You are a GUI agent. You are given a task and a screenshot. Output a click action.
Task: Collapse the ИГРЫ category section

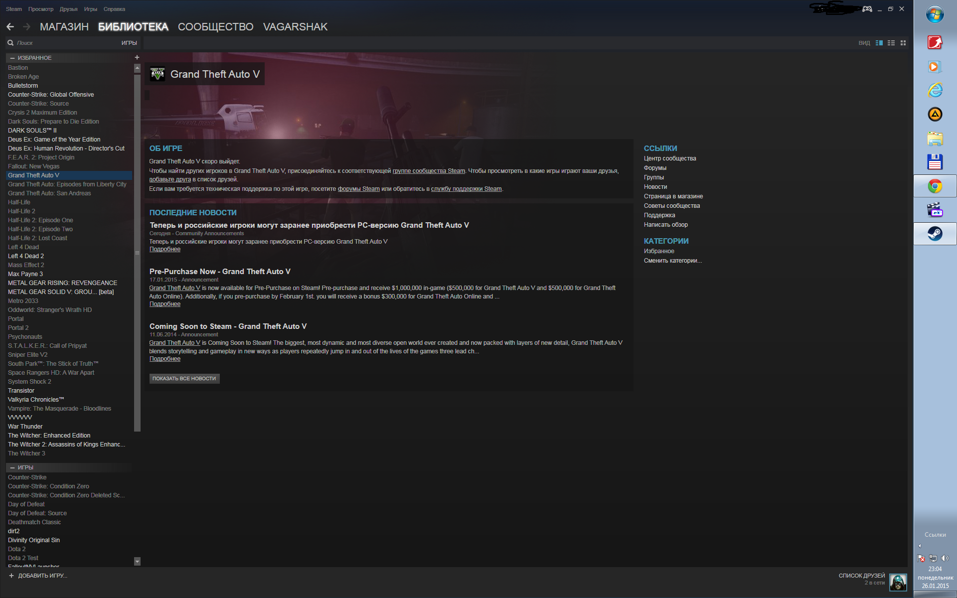click(12, 467)
